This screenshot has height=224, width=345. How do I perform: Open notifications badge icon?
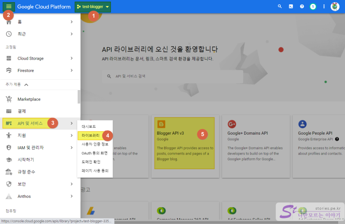coord(313,7)
